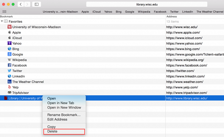The image size is (224, 137).
Task: Click the Address column header
Action: click(x=172, y=17)
